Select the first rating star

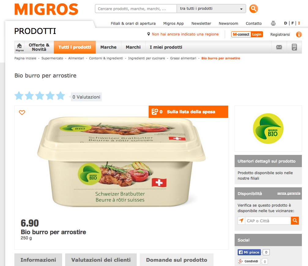tap(19, 96)
